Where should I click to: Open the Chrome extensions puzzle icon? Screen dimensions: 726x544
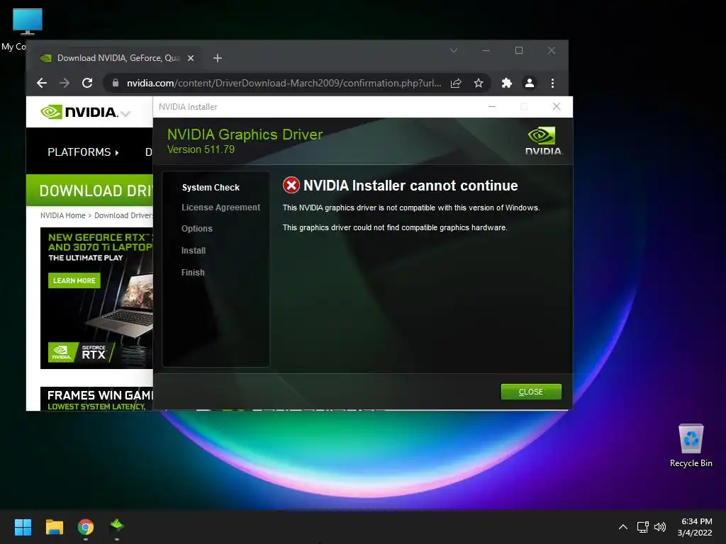pyautogui.click(x=507, y=84)
